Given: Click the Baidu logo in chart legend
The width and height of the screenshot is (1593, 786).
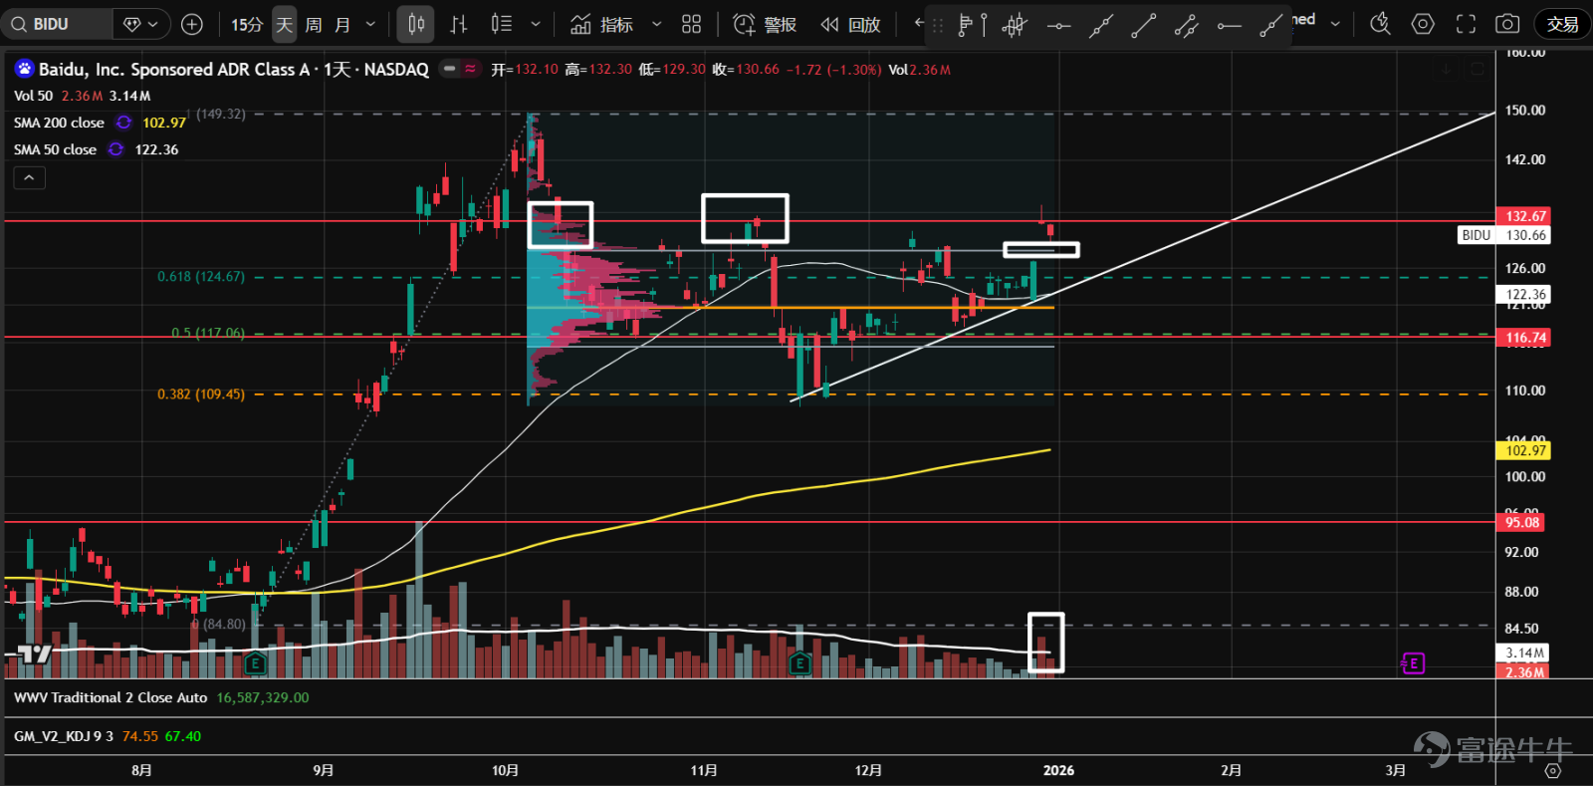Looking at the screenshot, I should coord(24,69).
